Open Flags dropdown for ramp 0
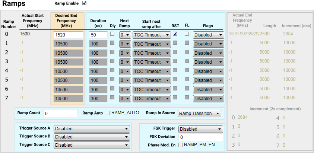 [209, 35]
